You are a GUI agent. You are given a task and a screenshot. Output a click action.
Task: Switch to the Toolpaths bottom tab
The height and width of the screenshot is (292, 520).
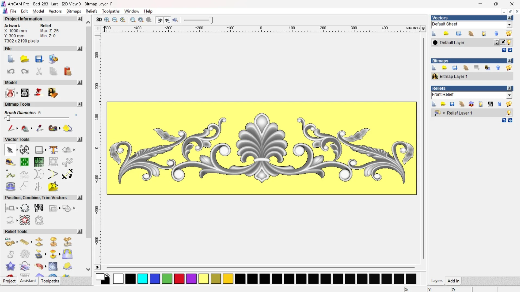click(50, 281)
